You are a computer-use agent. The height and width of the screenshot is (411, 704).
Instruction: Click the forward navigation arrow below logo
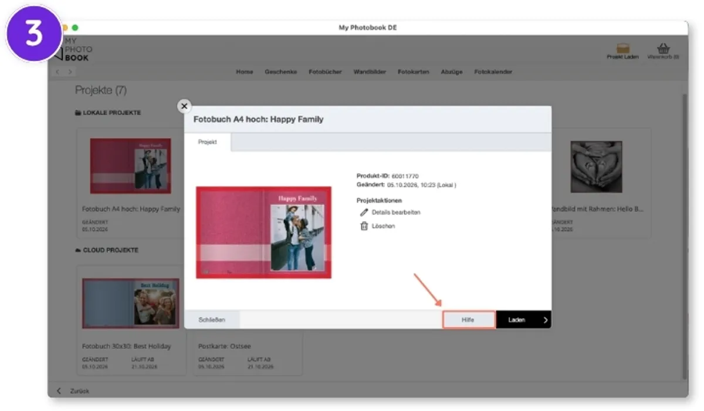70,72
